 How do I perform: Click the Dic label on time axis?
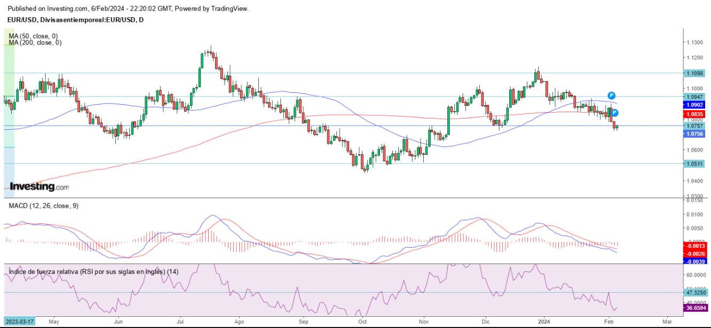pyautogui.click(x=485, y=322)
